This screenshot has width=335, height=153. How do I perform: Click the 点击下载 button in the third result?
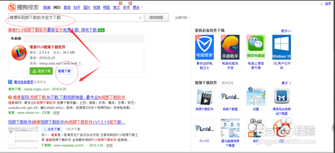click(52, 129)
